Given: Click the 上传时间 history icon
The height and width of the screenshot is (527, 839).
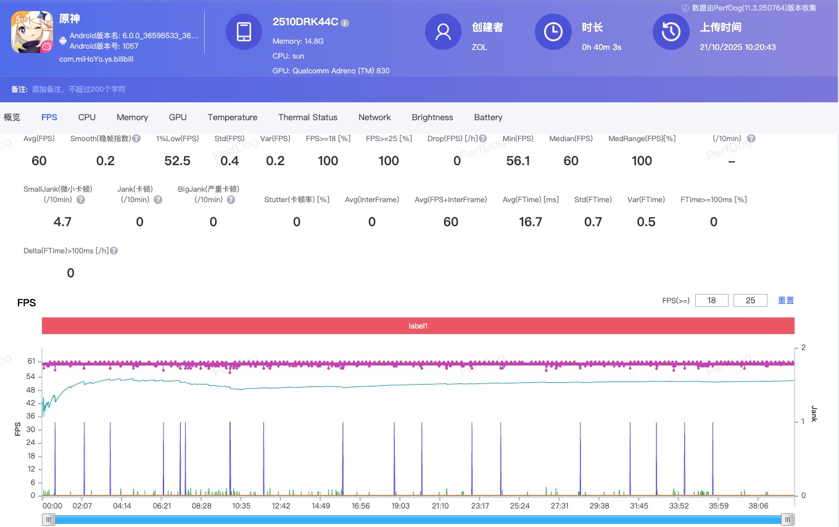Looking at the screenshot, I should pos(671,32).
